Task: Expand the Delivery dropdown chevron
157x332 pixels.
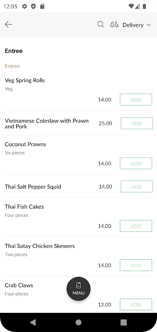Action: pos(149,25)
